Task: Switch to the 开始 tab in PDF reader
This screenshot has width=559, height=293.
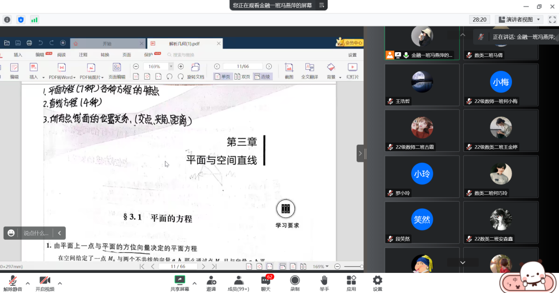Action: tap(107, 43)
